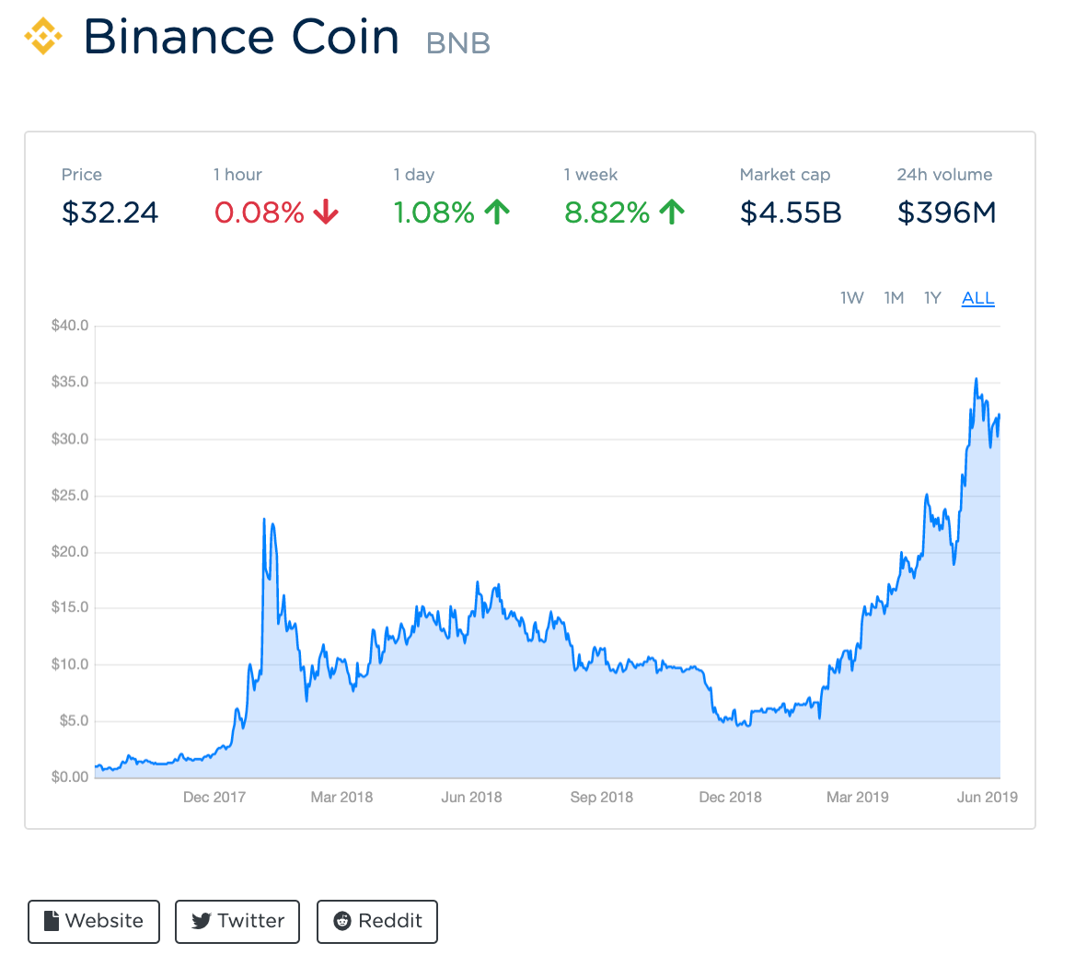Click the document icon on the Website button
Viewport: 1075px width, 966px height.
click(52, 921)
